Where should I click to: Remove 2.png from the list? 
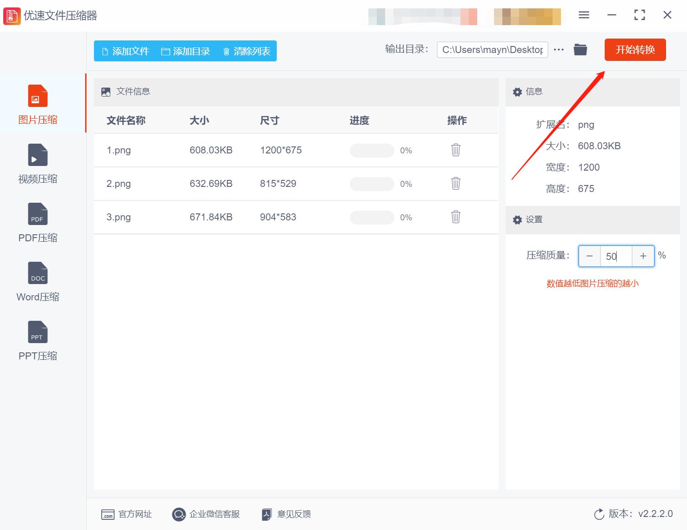pos(455,183)
